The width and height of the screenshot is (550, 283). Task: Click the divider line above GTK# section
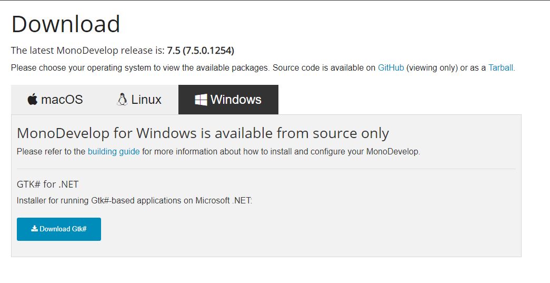tap(266, 169)
